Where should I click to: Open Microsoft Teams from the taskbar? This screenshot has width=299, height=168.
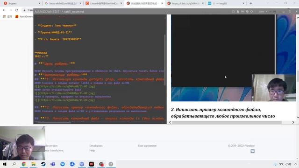tap(53, 164)
